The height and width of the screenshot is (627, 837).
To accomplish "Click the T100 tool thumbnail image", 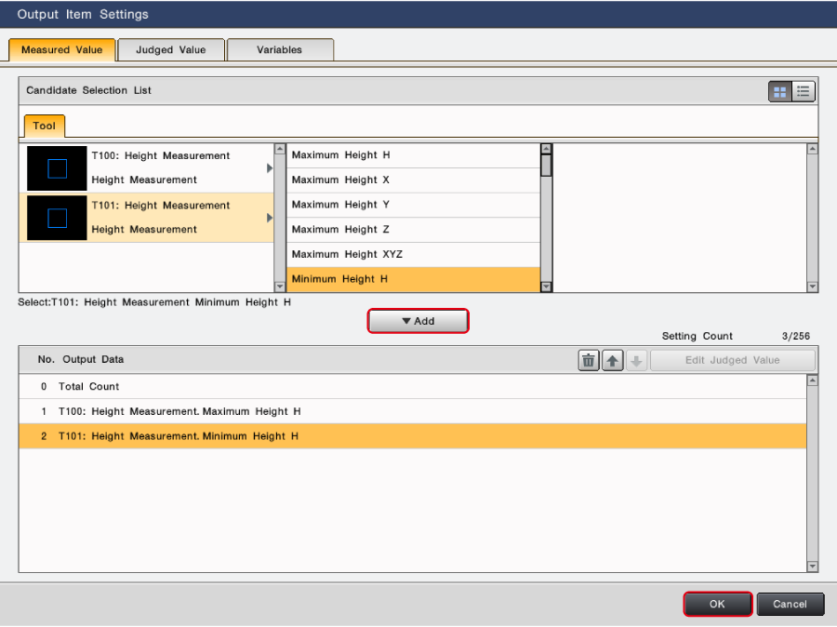I will click(57, 167).
